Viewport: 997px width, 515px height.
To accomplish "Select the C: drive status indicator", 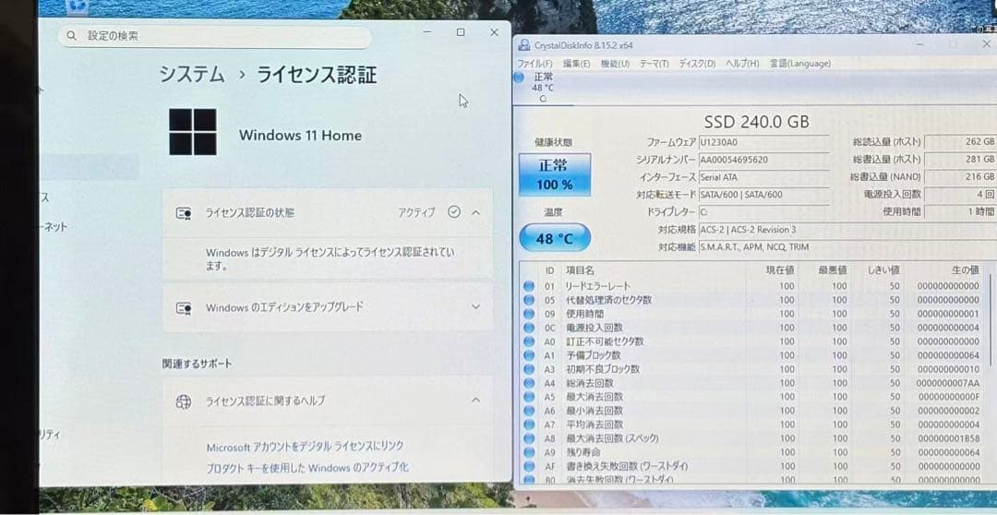I will pyautogui.click(x=518, y=77).
